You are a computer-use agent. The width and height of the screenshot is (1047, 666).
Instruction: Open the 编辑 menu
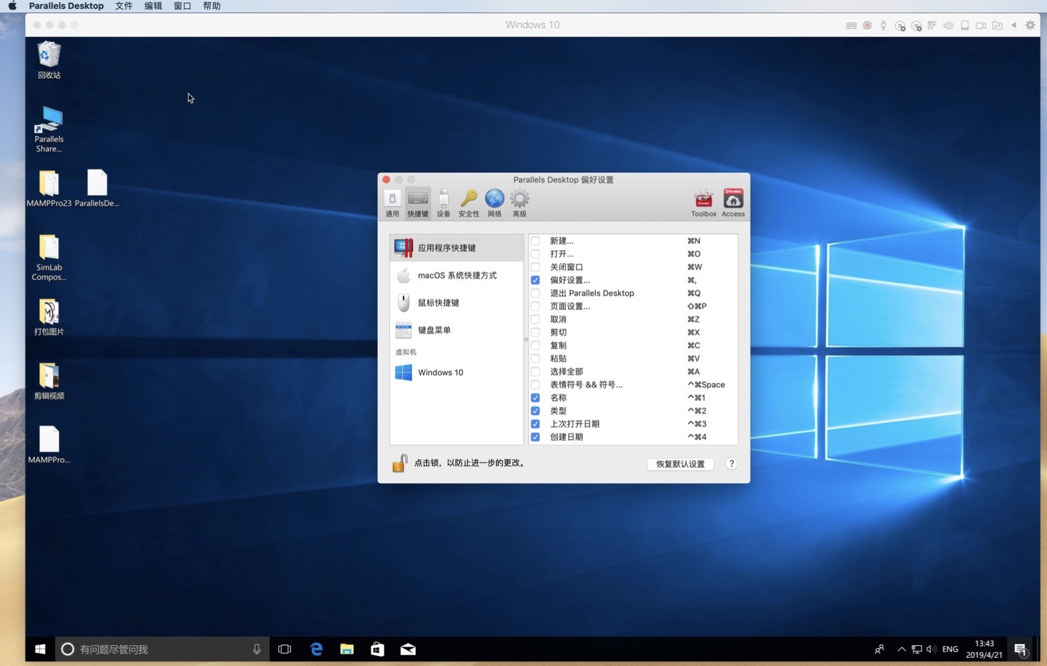point(153,6)
